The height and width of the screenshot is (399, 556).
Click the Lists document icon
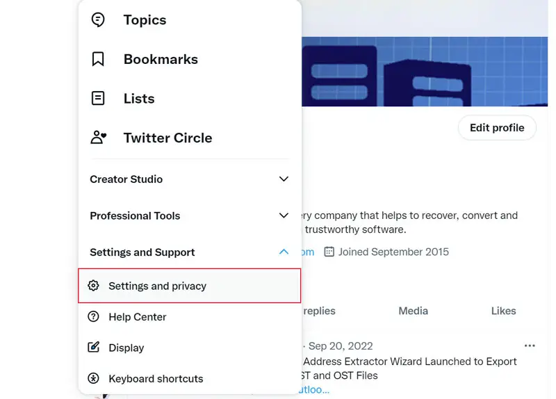tap(98, 98)
